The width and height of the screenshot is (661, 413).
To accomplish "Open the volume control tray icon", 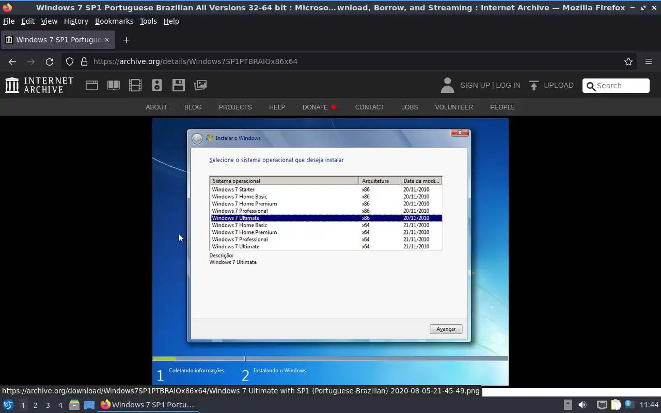I will pyautogui.click(x=583, y=405).
